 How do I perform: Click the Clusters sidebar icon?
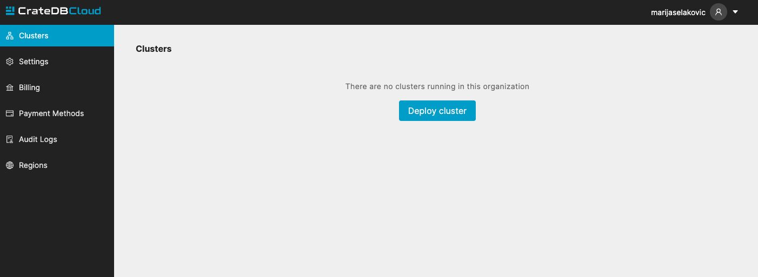point(9,36)
